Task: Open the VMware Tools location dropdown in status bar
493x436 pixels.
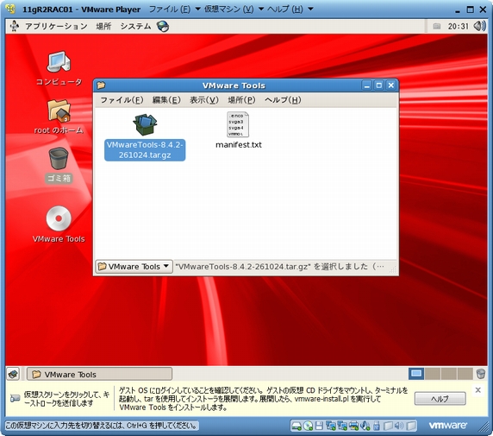Action: 134,267
